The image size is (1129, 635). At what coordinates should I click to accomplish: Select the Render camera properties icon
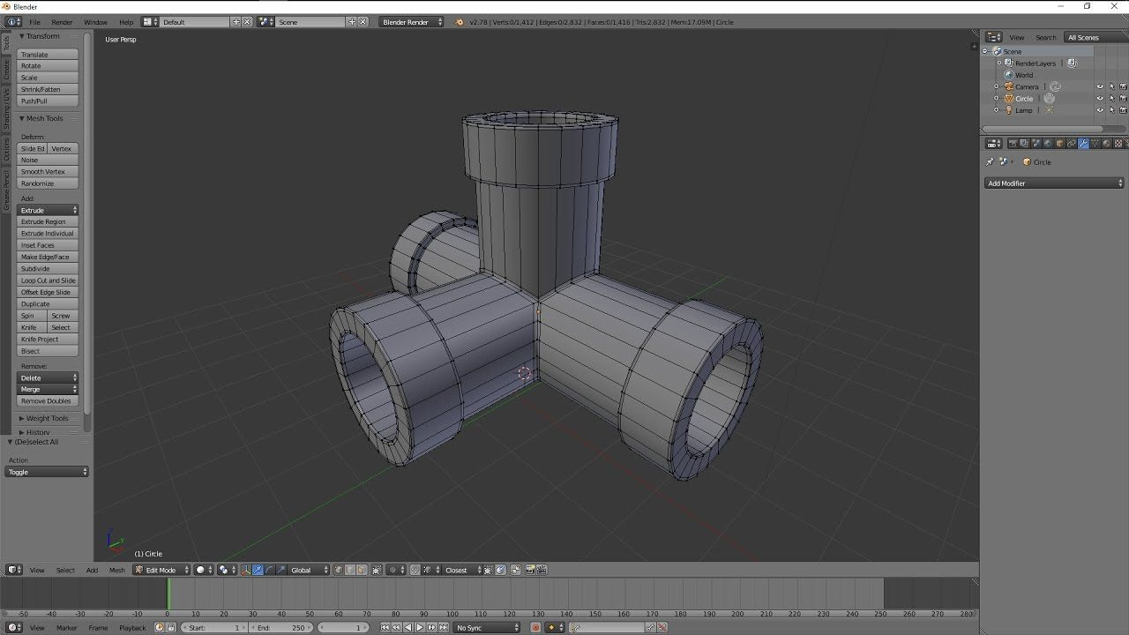pyautogui.click(x=1013, y=144)
